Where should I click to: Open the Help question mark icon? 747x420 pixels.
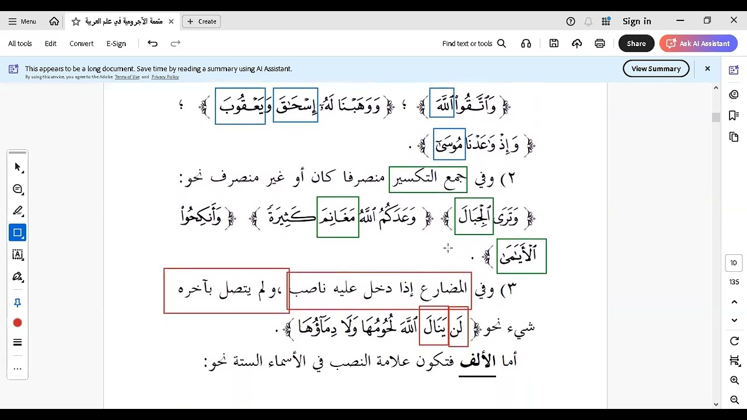[571, 21]
